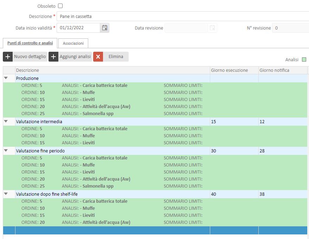Image resolution: width=309 pixels, height=239 pixels.
Task: Click the Elimina button
Action: [111, 57]
